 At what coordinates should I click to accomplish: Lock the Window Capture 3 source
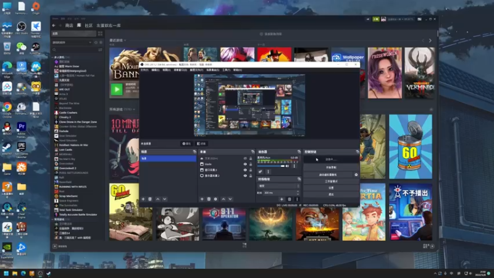tap(251, 170)
